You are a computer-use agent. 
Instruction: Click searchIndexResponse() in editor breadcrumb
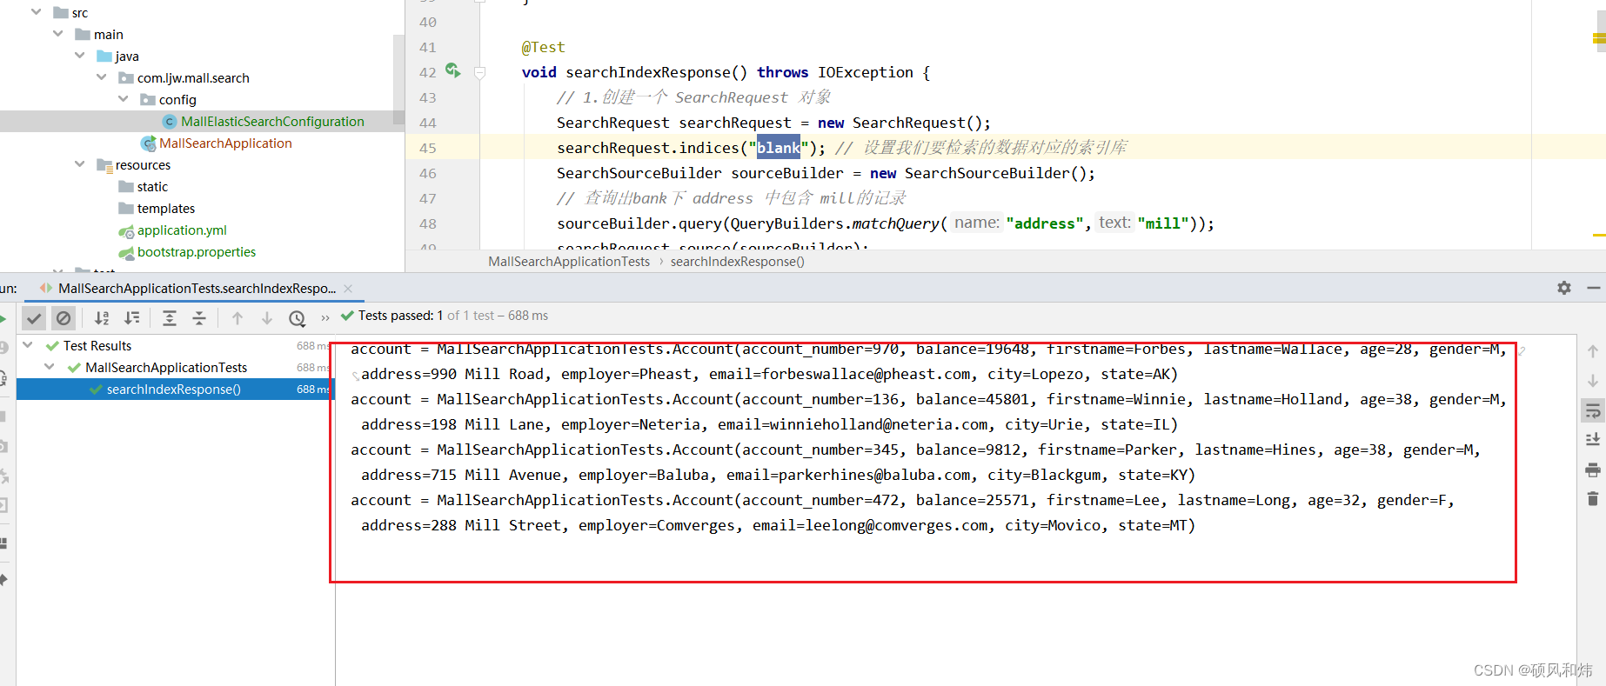pyautogui.click(x=737, y=262)
